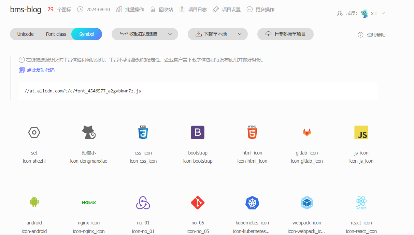
Task: Switch to the Unicode tab
Action: point(25,34)
